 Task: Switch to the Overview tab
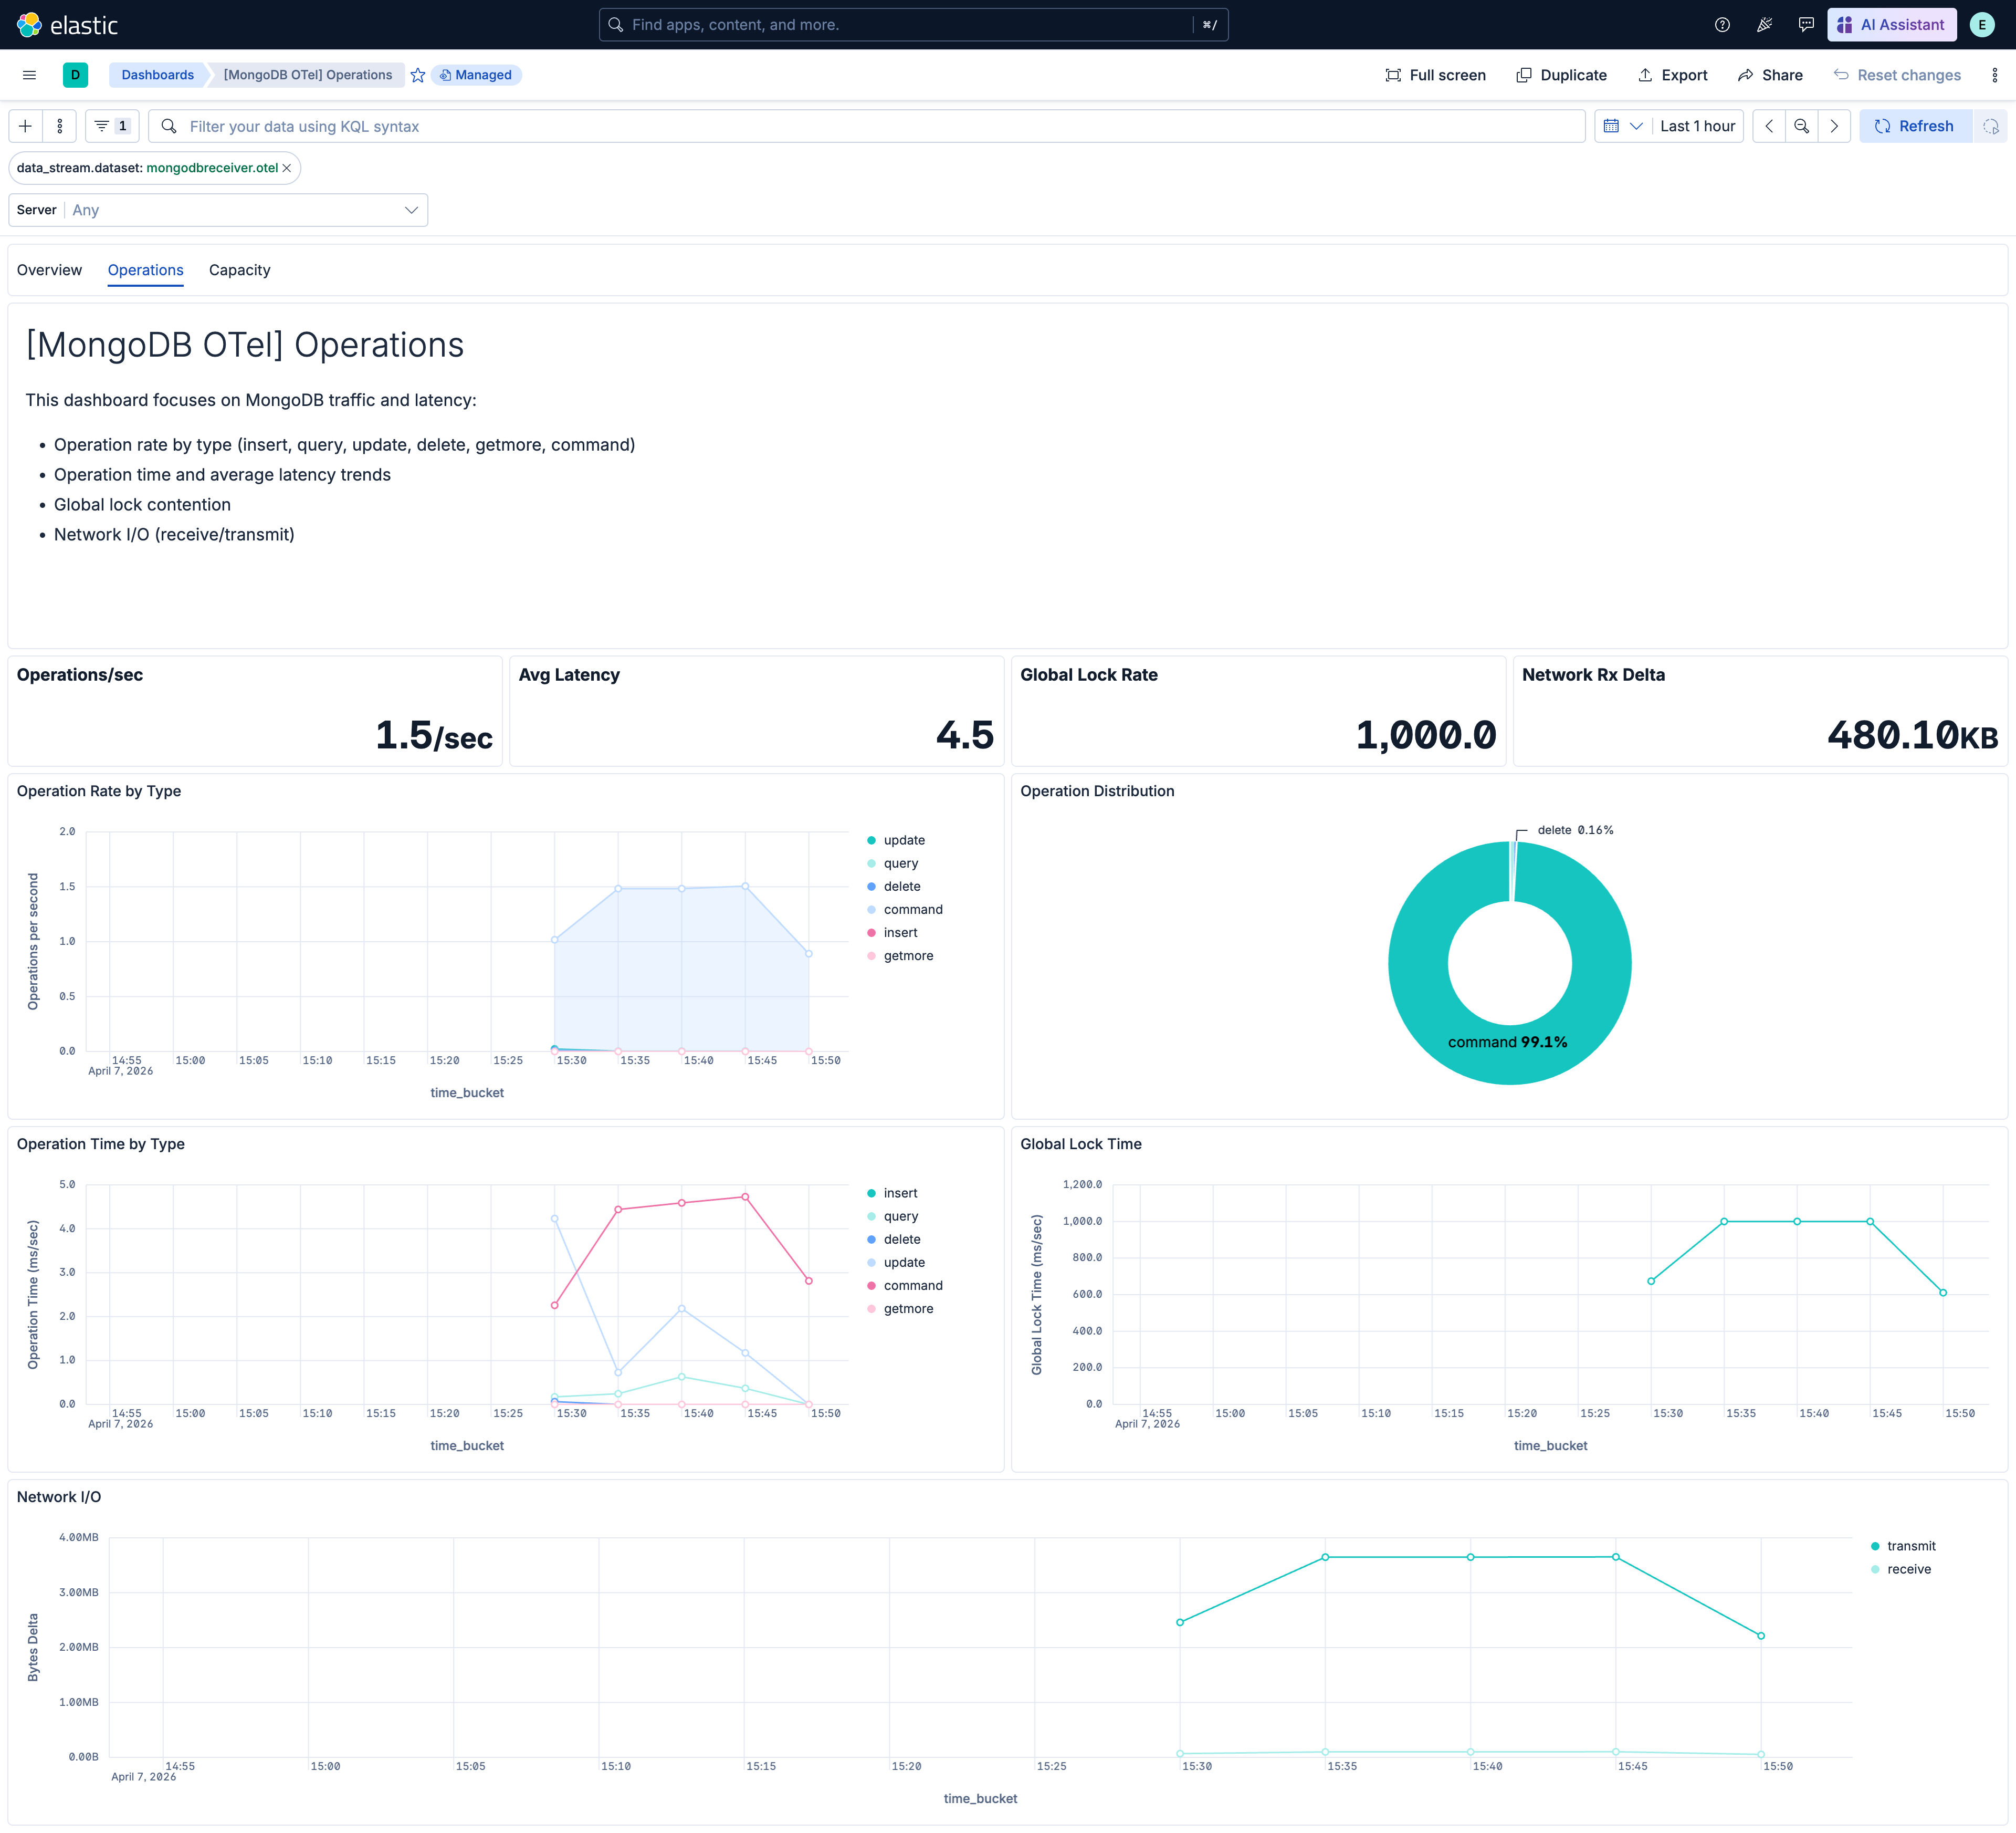49,270
